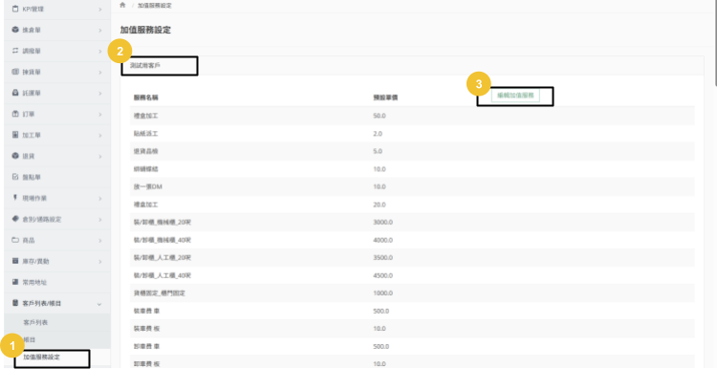This screenshot has width=717, height=369.
Task: Click the KPI管理 clipboard icon in the sidebar
Action: 15,9
